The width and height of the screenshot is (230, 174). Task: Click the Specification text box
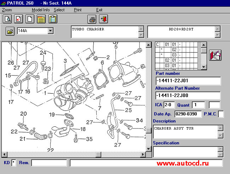pyautogui.click(x=185, y=152)
